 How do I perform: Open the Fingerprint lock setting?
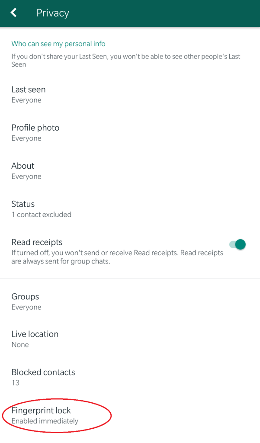point(41,410)
